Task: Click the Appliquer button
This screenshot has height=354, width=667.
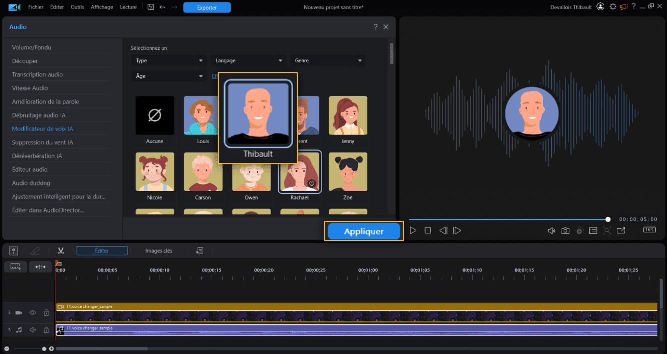Action: pos(364,232)
